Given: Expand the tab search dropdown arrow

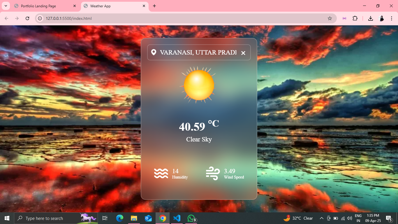Looking at the screenshot, I should 6,6.
